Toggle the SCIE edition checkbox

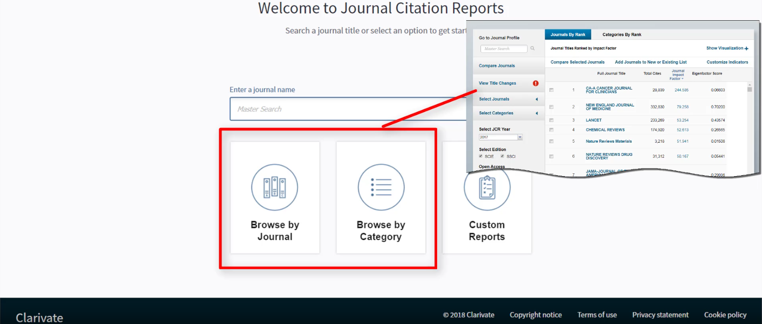pos(481,156)
